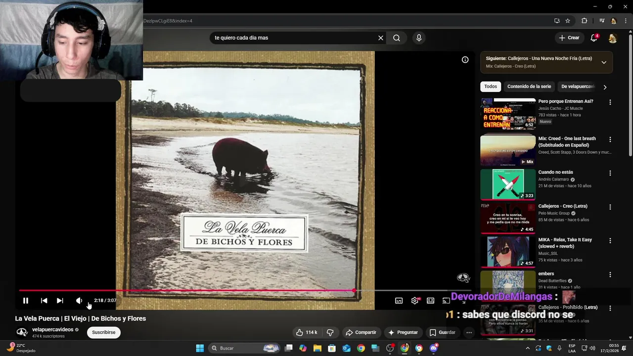Cast video to another device

tap(446, 301)
